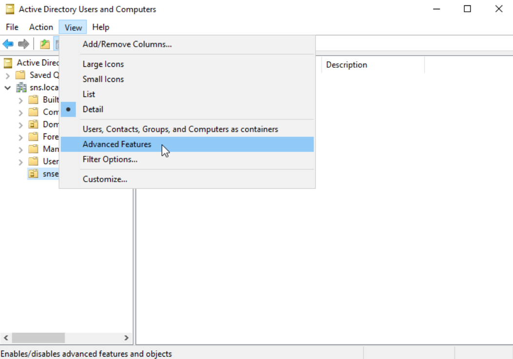This screenshot has width=513, height=359.
Task: Toggle Advanced Features option
Action: [x=187, y=144]
